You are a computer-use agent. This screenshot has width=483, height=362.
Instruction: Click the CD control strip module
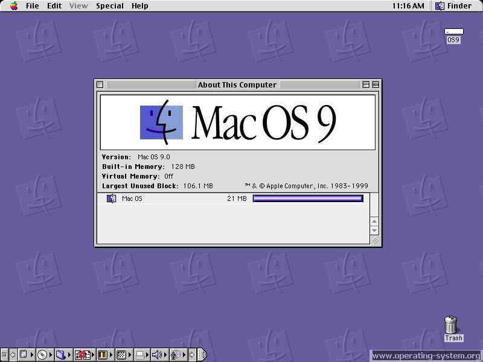point(42,355)
